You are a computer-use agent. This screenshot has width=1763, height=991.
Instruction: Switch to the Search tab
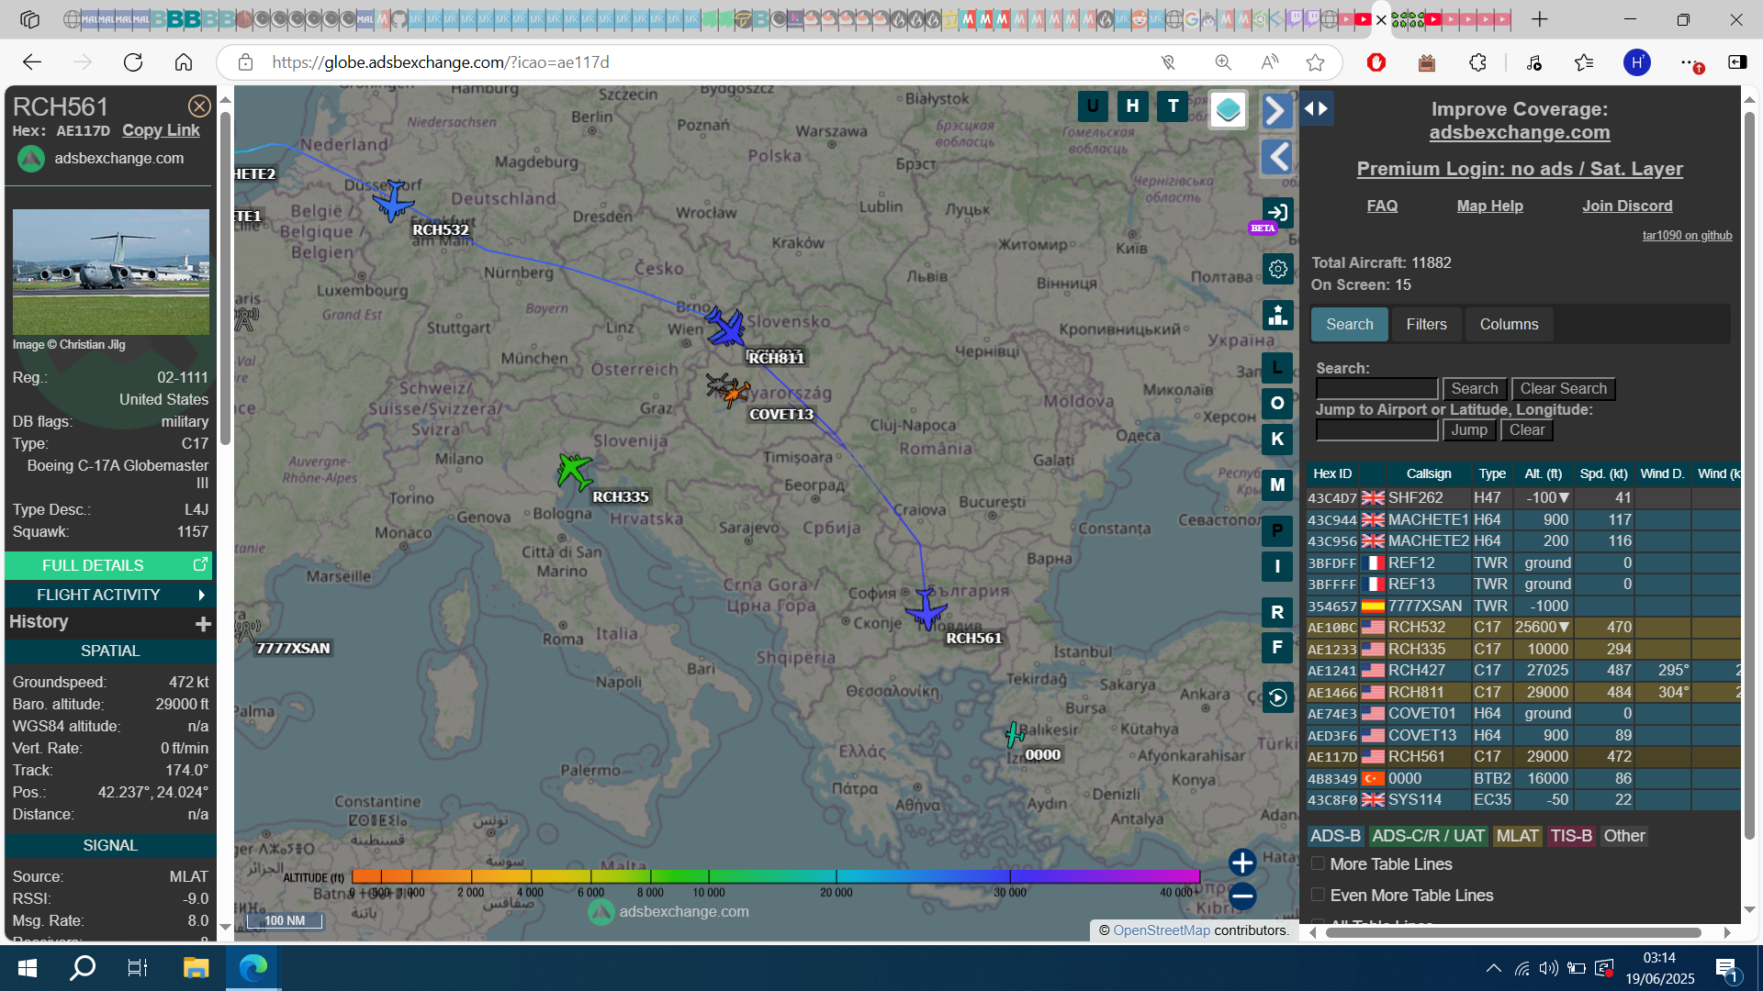[x=1349, y=324]
